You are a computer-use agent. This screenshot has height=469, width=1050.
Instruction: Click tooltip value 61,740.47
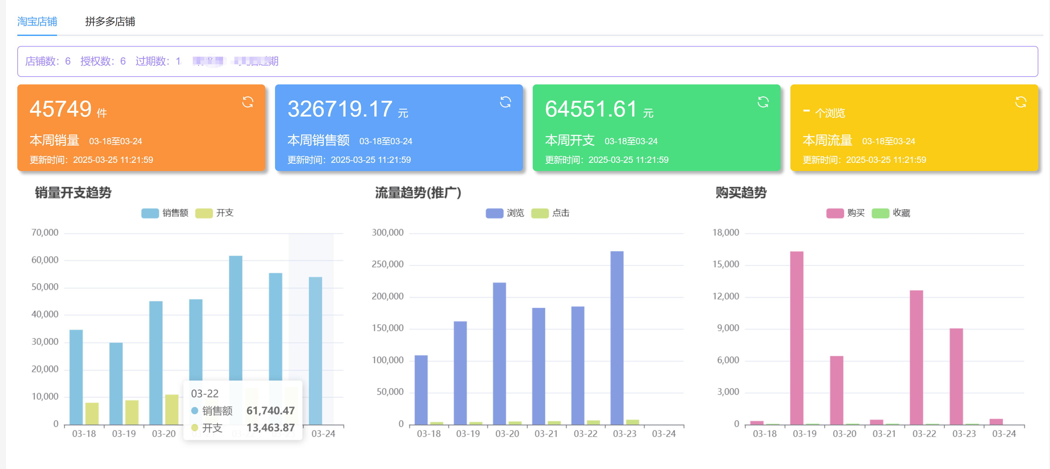[271, 411]
